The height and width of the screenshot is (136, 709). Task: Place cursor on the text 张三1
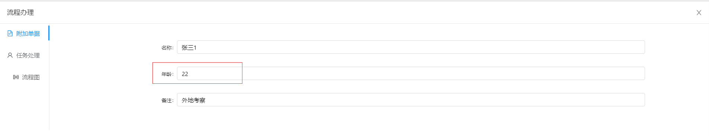pos(189,47)
